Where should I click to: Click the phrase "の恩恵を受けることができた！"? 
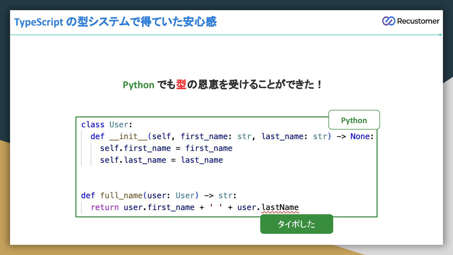point(255,85)
